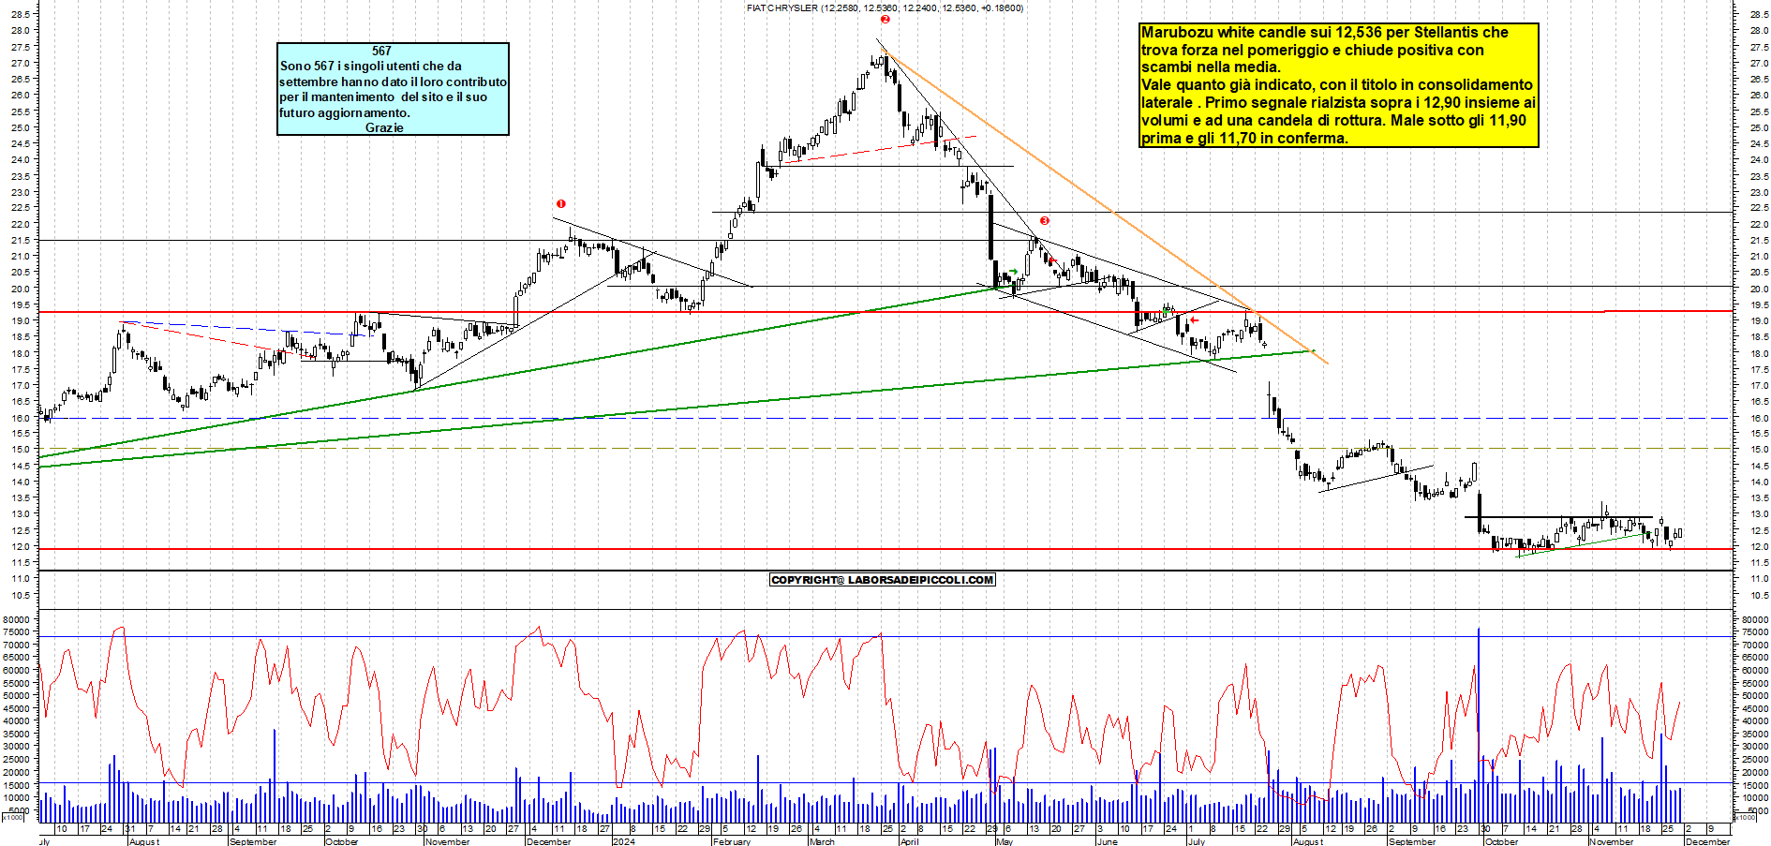Select red wave marker number 2 at peak
Screen dimensions: 1771x846
pos(885,19)
